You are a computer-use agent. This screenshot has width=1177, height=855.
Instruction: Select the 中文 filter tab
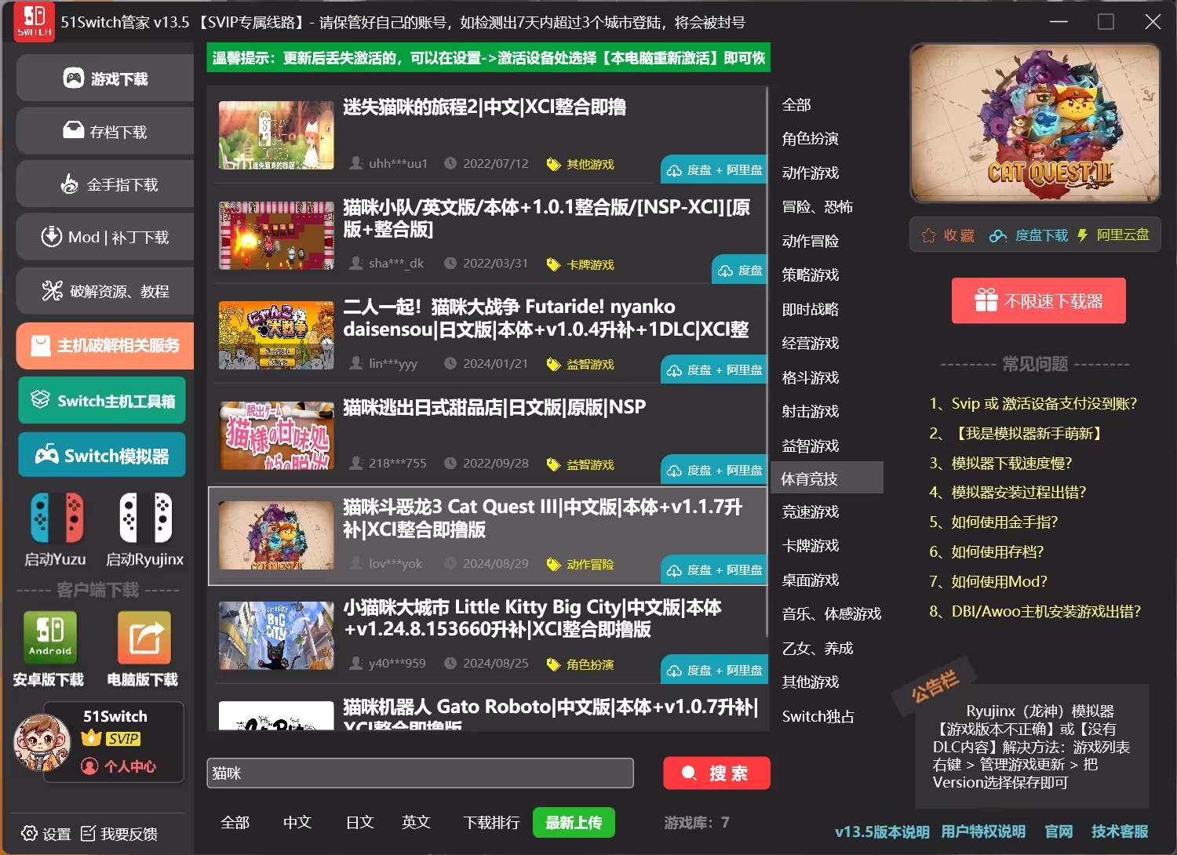[x=297, y=822]
